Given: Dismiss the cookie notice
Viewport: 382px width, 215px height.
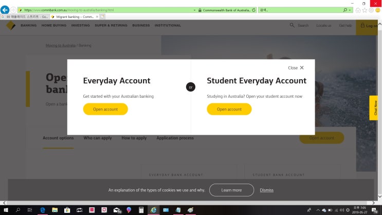Looking at the screenshot, I should 266,190.
